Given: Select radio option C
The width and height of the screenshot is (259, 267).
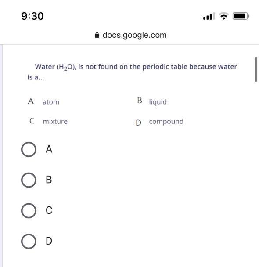Looking at the screenshot, I should [29, 211].
